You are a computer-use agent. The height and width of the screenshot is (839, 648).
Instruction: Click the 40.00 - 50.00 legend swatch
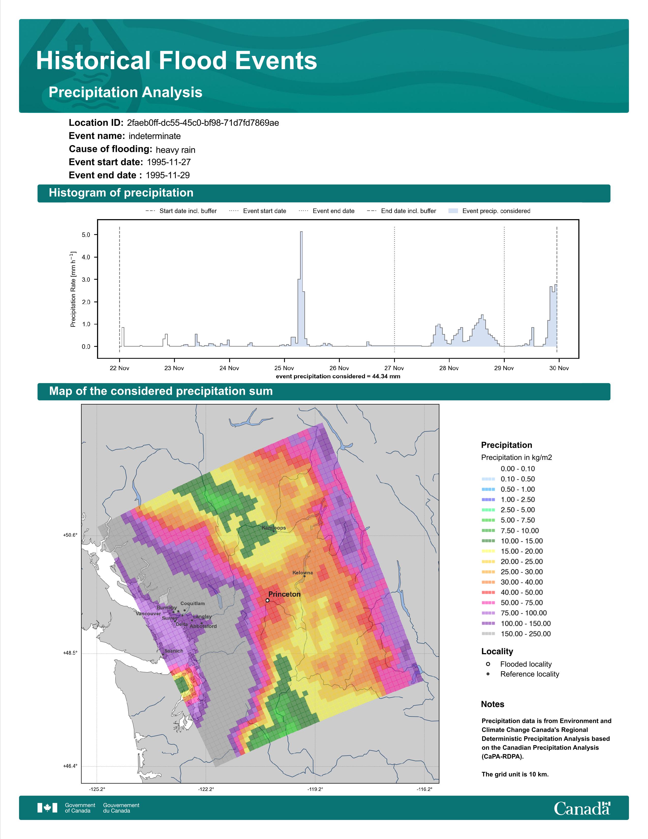[488, 593]
